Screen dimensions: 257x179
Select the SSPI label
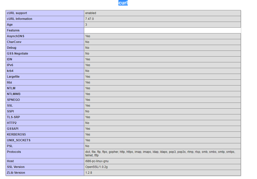tap(11, 111)
